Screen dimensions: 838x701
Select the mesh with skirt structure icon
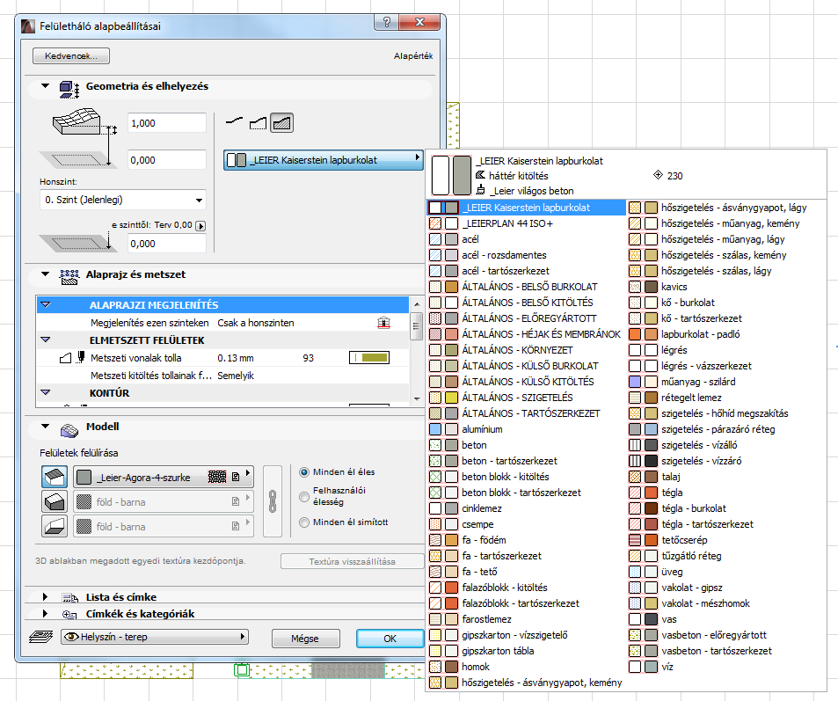pyautogui.click(x=258, y=123)
